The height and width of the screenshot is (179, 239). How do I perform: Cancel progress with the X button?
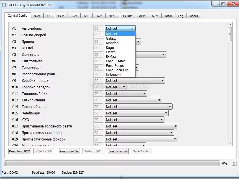(234, 163)
